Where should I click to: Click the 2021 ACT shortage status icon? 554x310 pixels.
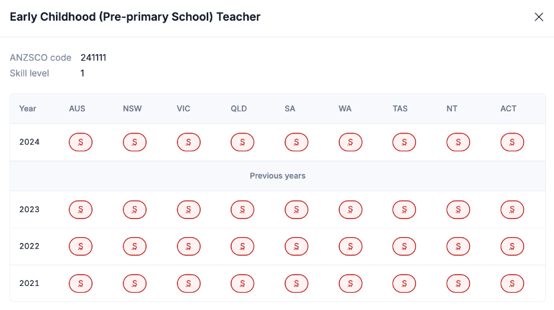pyautogui.click(x=512, y=283)
